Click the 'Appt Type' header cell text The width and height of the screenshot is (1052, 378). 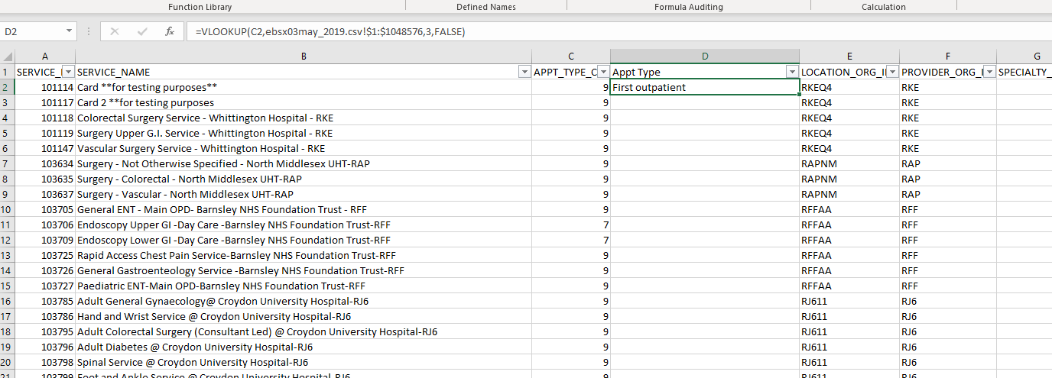(x=636, y=72)
